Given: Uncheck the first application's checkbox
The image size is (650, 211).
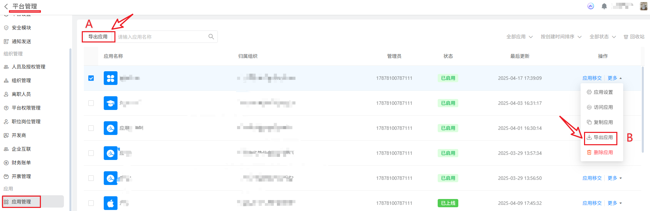Looking at the screenshot, I should [x=91, y=78].
